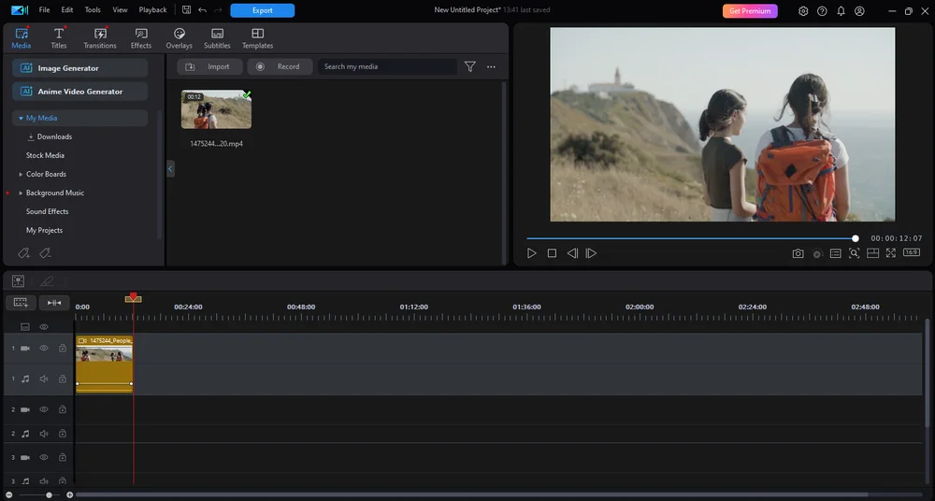
Task: Open the notifications bell icon
Action: click(x=841, y=10)
